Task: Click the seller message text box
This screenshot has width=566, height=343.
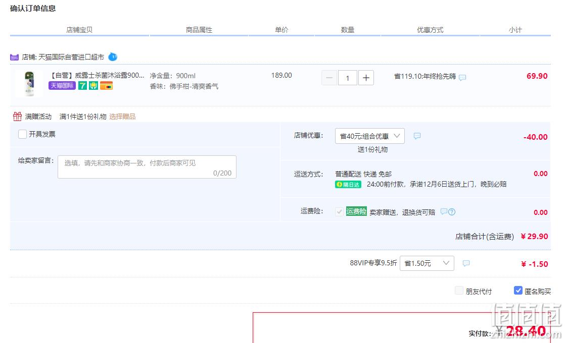Action: pyautogui.click(x=147, y=167)
